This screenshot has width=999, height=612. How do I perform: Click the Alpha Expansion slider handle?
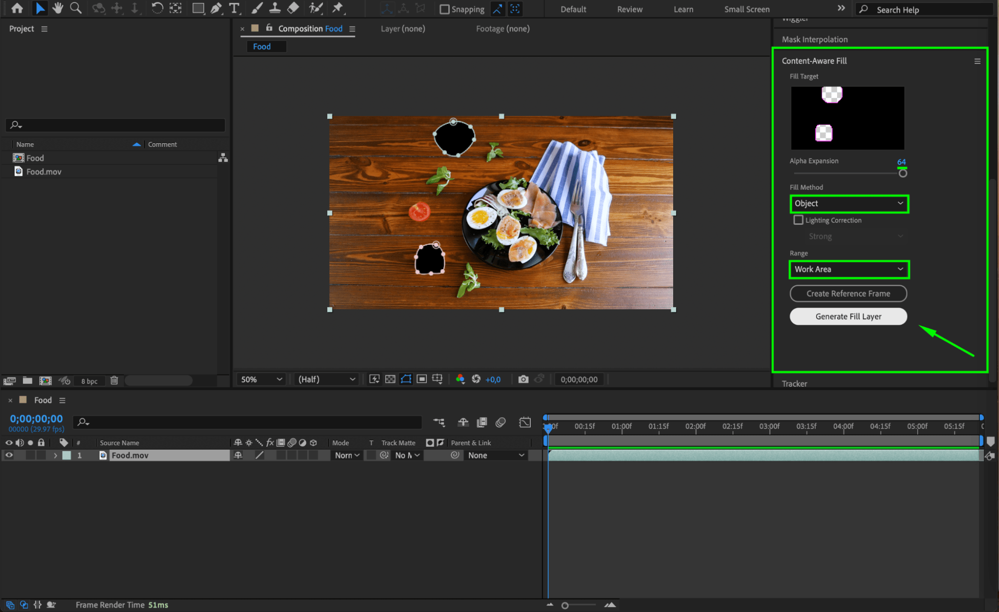[902, 173]
